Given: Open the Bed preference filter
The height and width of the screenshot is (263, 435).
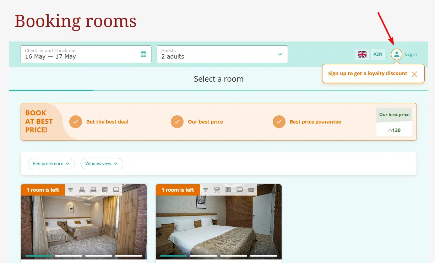Looking at the screenshot, I should [x=51, y=164].
